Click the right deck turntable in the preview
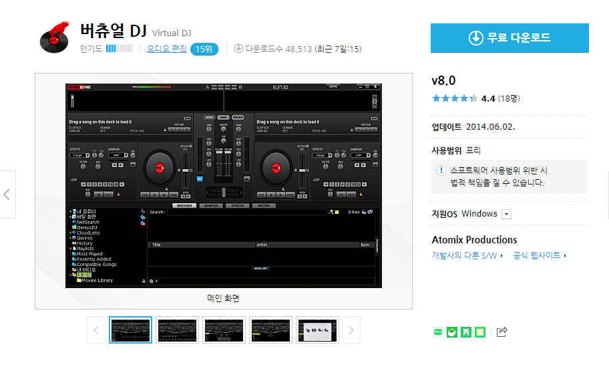Image resolution: width=609 pixels, height=377 pixels. pos(276,168)
